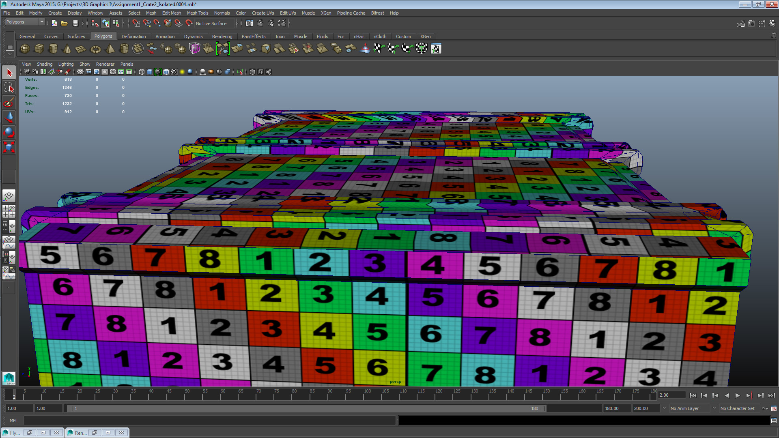Create a polygon sphere from the Polygons shelf
The image size is (779, 438).
(25, 48)
